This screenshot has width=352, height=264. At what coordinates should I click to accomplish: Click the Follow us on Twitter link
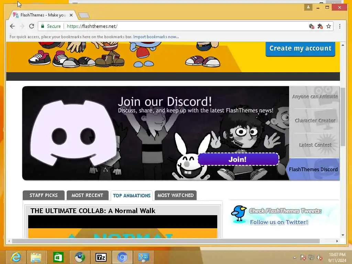(279, 222)
